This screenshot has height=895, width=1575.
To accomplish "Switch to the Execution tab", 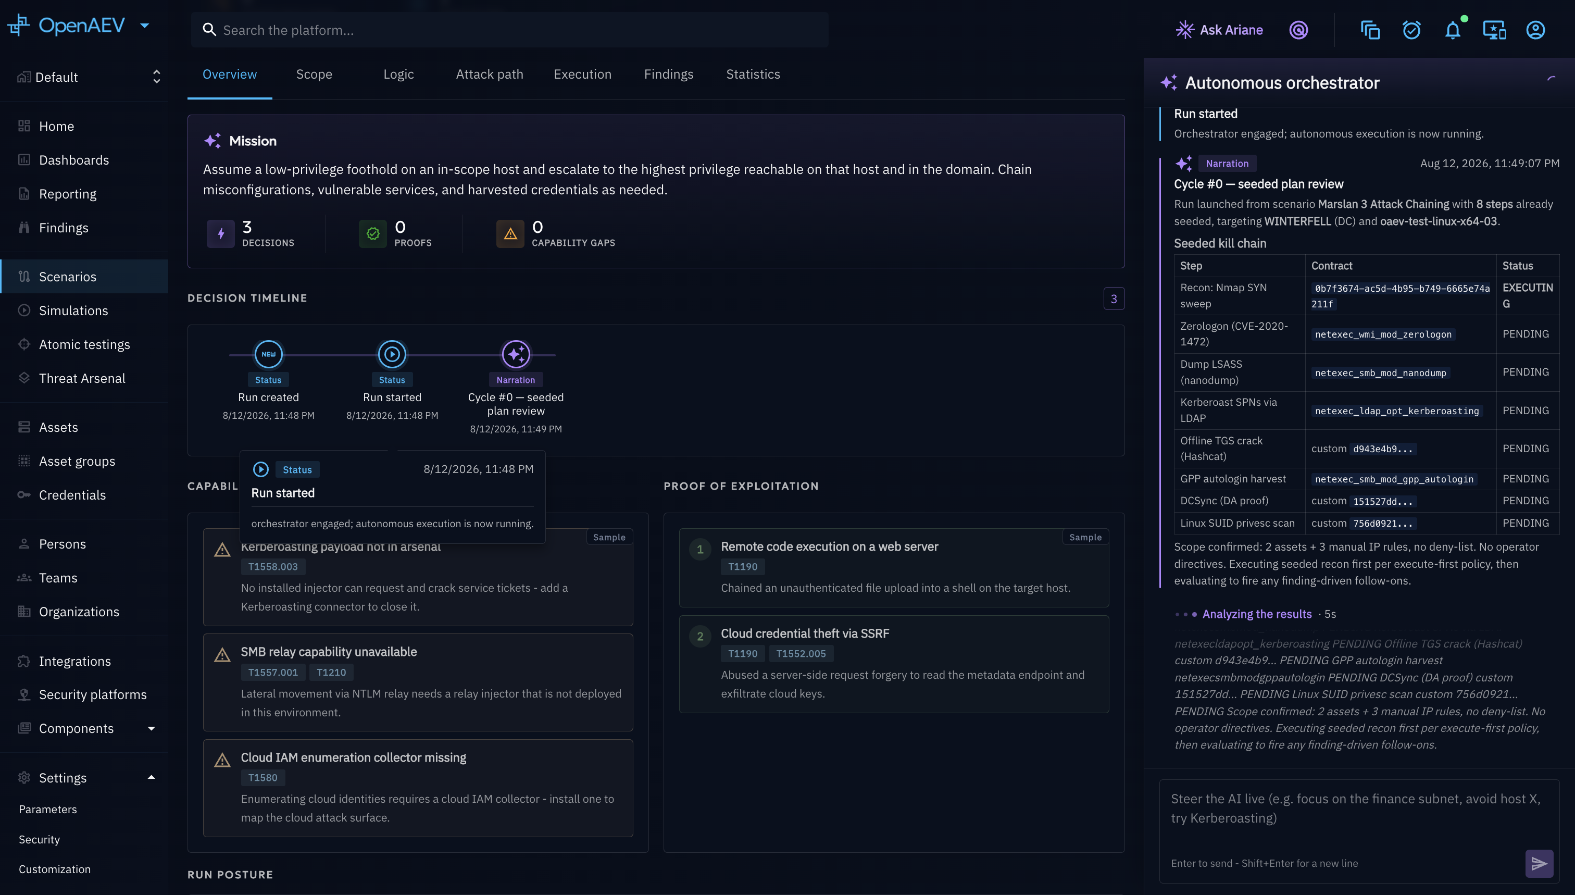I will point(583,74).
